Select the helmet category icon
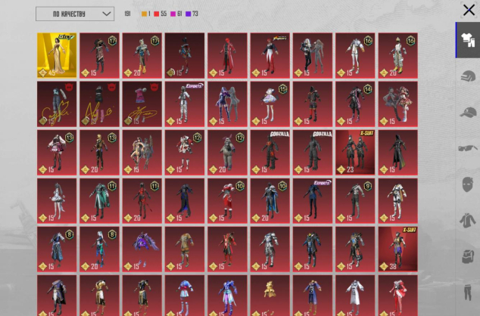Viewport: 480px width, 316px height. pyautogui.click(x=467, y=76)
